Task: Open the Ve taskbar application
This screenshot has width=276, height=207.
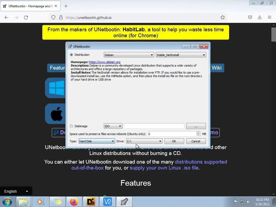Action: pyautogui.click(x=108, y=202)
